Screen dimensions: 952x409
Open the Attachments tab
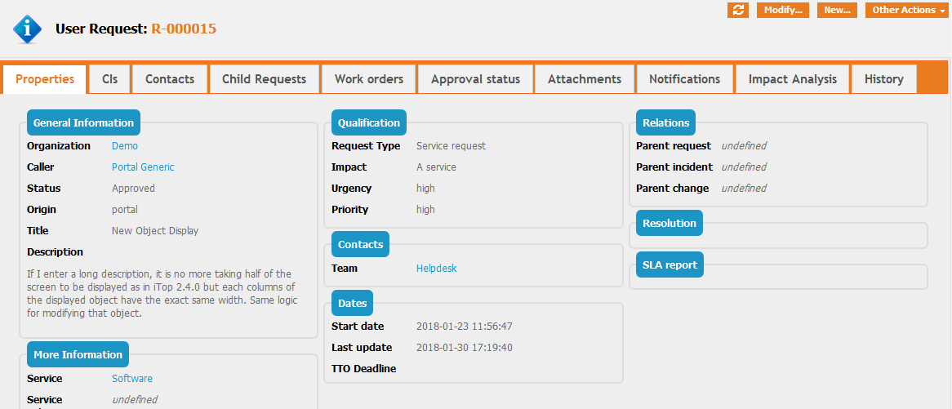pos(585,79)
